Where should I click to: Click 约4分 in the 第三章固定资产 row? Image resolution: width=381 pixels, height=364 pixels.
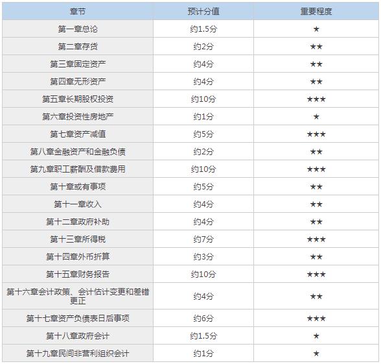point(203,64)
